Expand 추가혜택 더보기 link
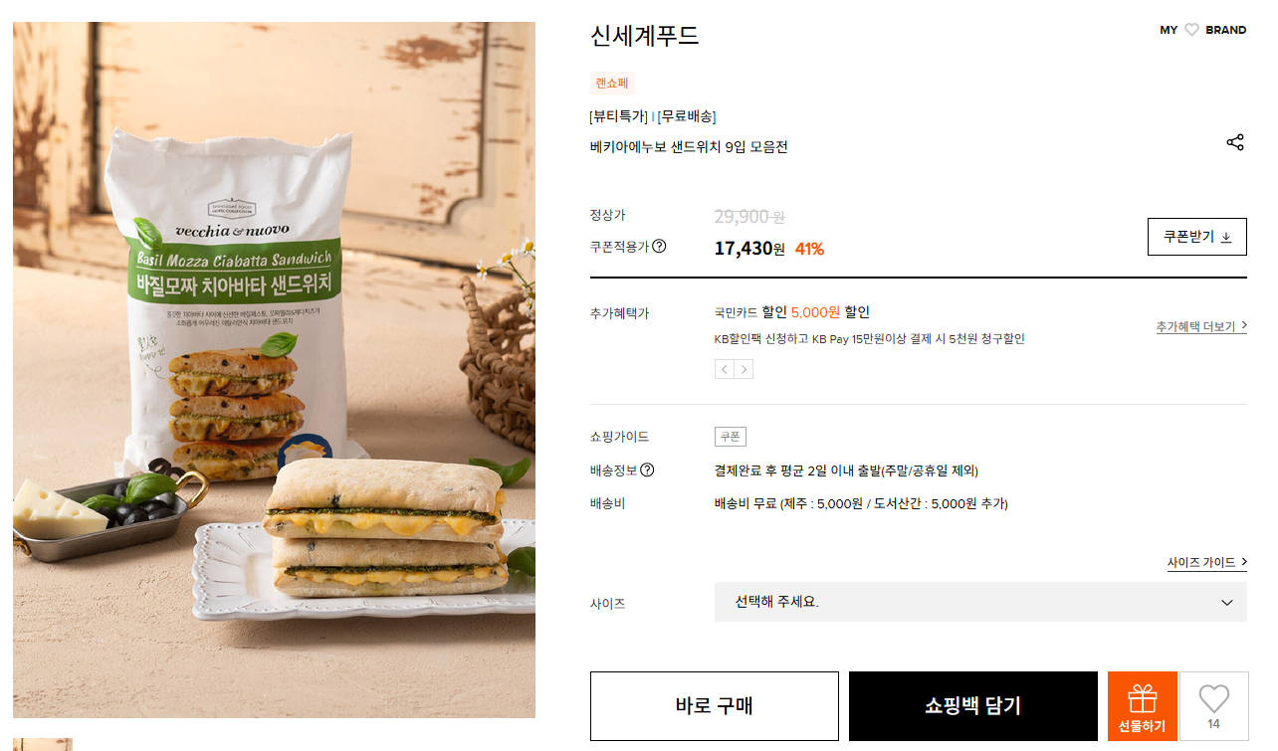 pyautogui.click(x=1201, y=326)
